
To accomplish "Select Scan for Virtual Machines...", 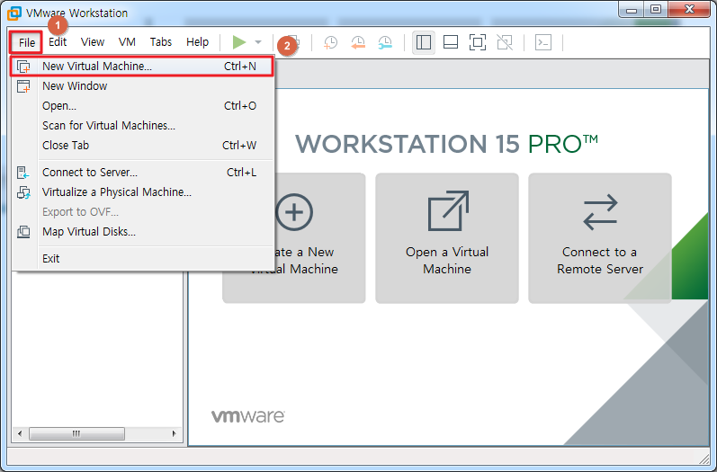I will pyautogui.click(x=142, y=126).
